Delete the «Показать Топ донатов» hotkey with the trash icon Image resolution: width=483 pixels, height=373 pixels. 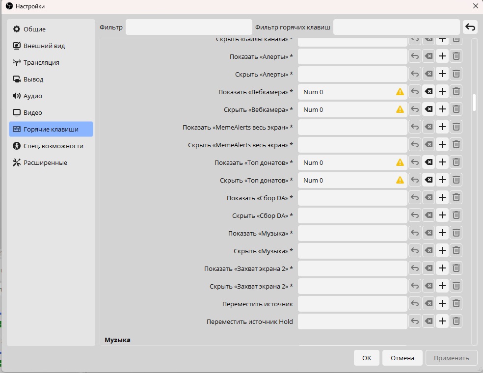click(456, 162)
